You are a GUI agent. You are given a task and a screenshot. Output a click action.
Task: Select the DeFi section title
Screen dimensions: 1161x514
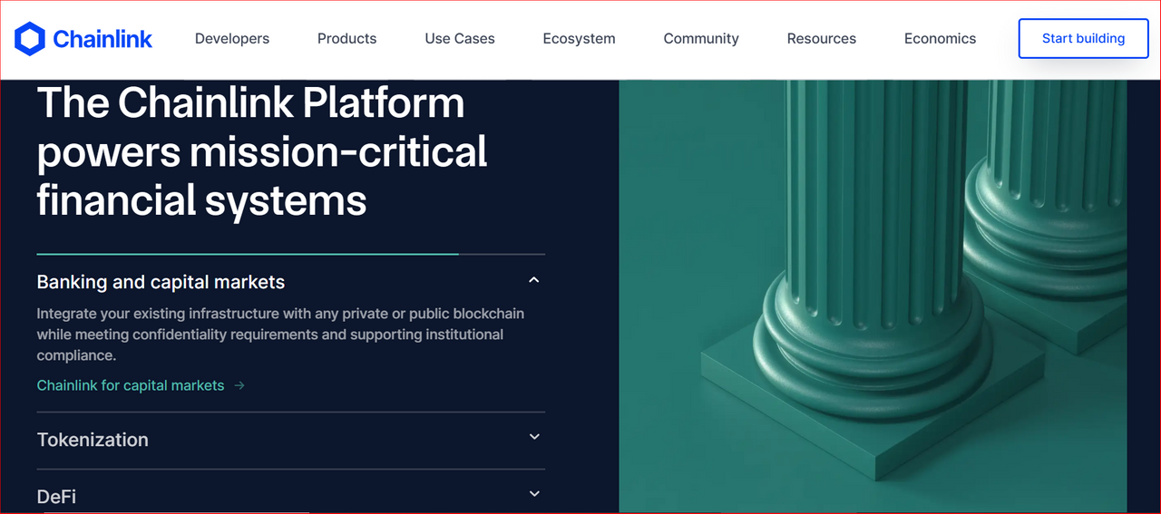click(56, 497)
